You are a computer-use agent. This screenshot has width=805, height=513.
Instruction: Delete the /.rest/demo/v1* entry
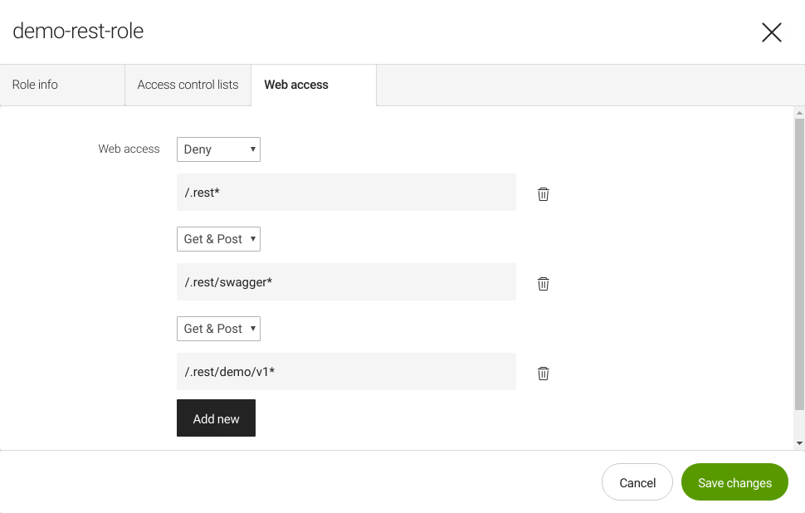coord(544,373)
